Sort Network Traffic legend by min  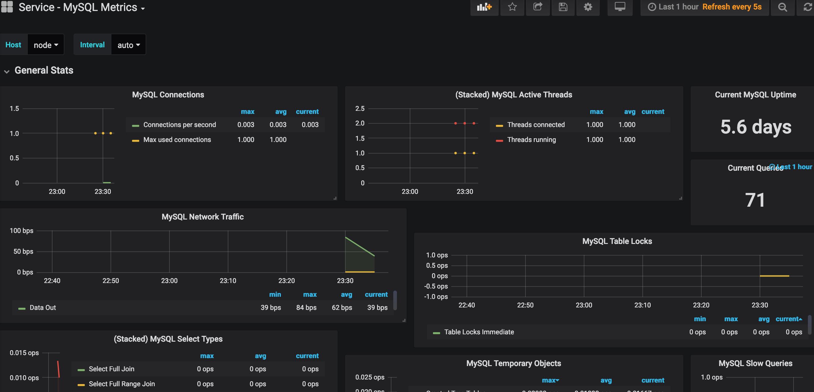(275, 294)
